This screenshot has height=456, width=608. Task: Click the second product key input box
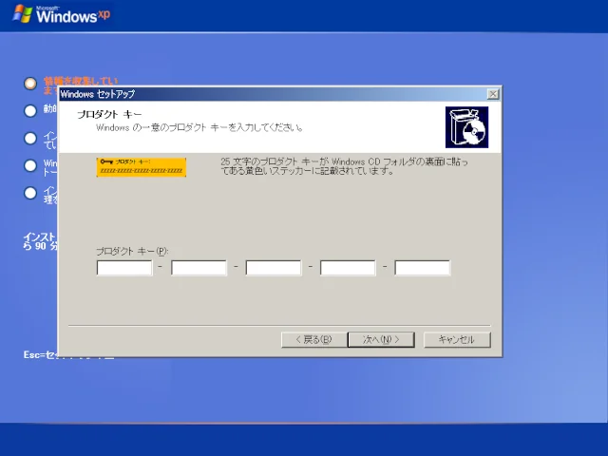(199, 268)
